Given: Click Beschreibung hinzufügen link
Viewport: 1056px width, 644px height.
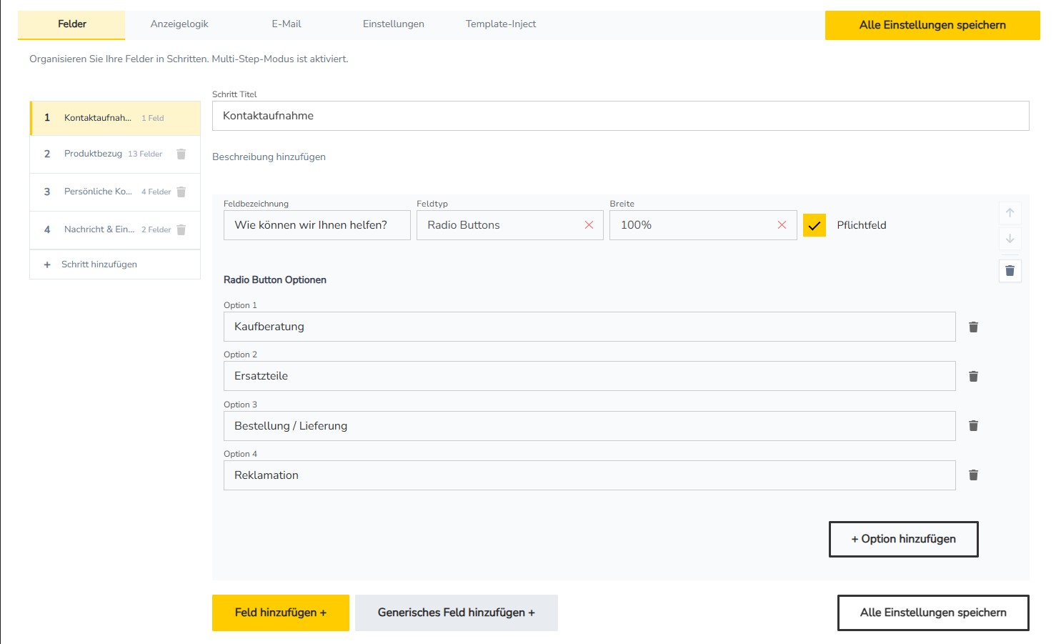Looking at the screenshot, I should (269, 157).
